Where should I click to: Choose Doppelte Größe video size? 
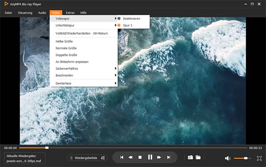[84, 55]
